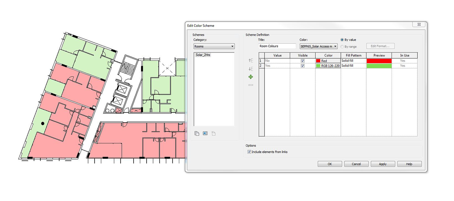
Task: Open the RGB 126-220 green color swatch
Action: pyautogui.click(x=328, y=66)
